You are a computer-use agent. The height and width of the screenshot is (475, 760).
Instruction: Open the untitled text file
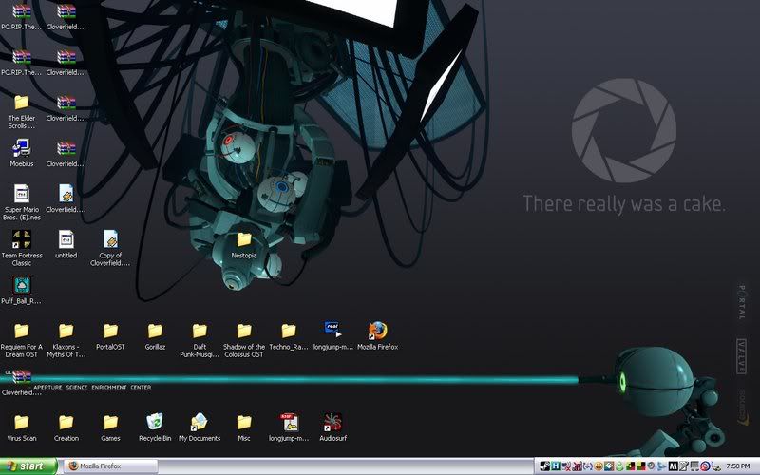coord(66,239)
